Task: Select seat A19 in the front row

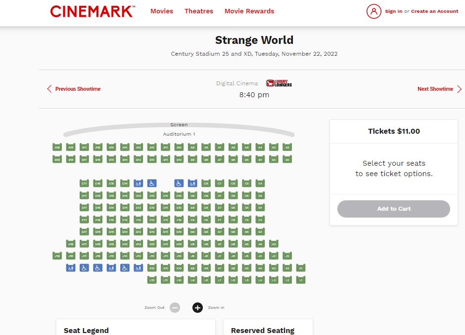Action: (x=57, y=147)
